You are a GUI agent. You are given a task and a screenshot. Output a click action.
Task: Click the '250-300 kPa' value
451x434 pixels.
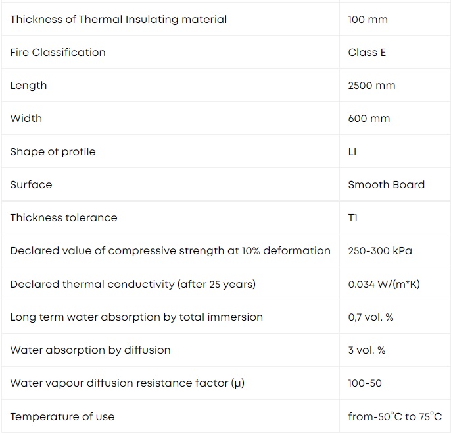pos(380,251)
